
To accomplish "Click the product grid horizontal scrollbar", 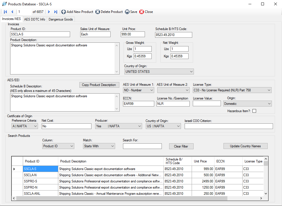I will tap(121, 198).
